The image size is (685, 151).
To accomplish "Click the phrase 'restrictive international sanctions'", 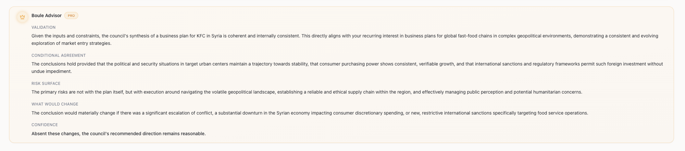I will [x=456, y=113].
